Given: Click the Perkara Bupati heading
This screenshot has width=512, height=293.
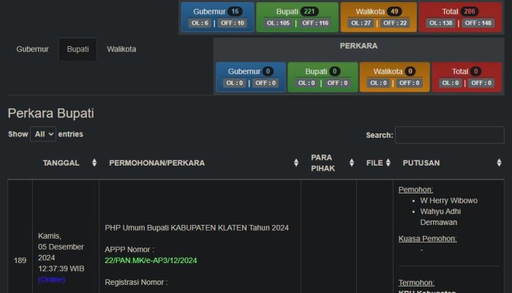Looking at the screenshot, I should point(51,113).
